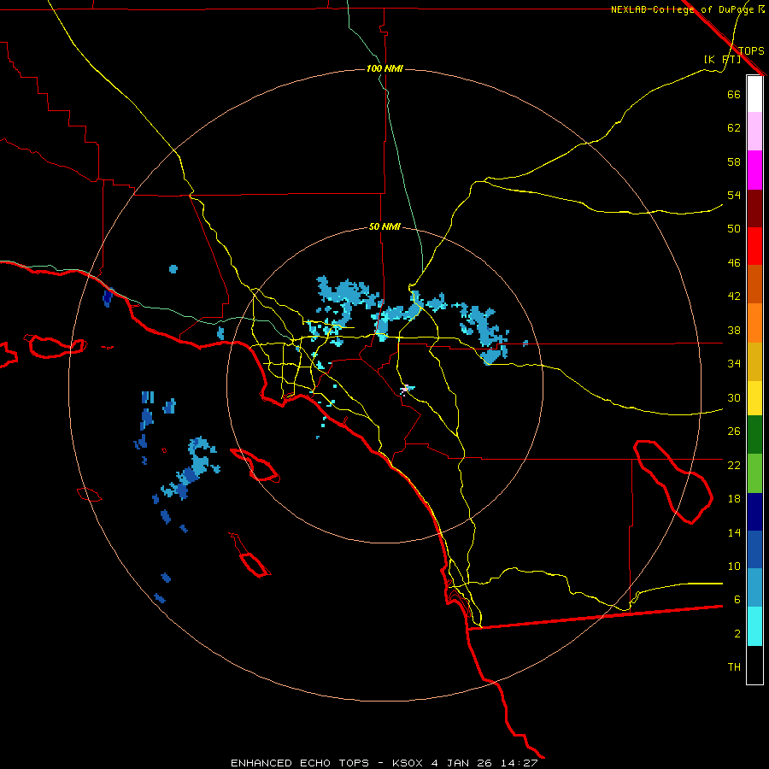
Task: Click the '6' scale number
Action: click(x=737, y=600)
